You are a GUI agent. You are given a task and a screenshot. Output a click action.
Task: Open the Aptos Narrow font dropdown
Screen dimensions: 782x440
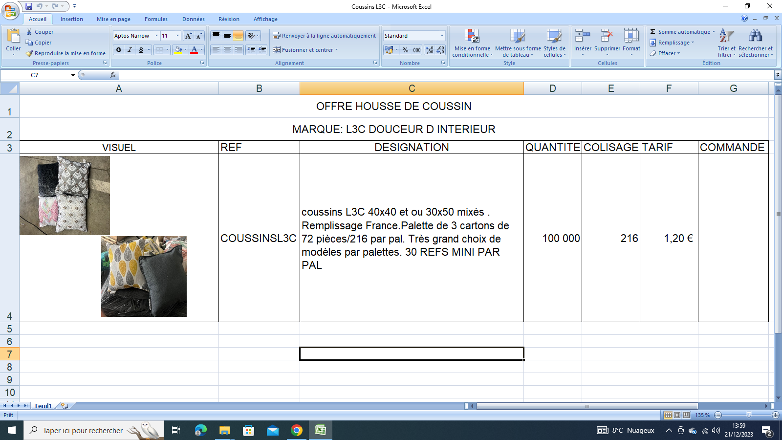click(x=156, y=36)
